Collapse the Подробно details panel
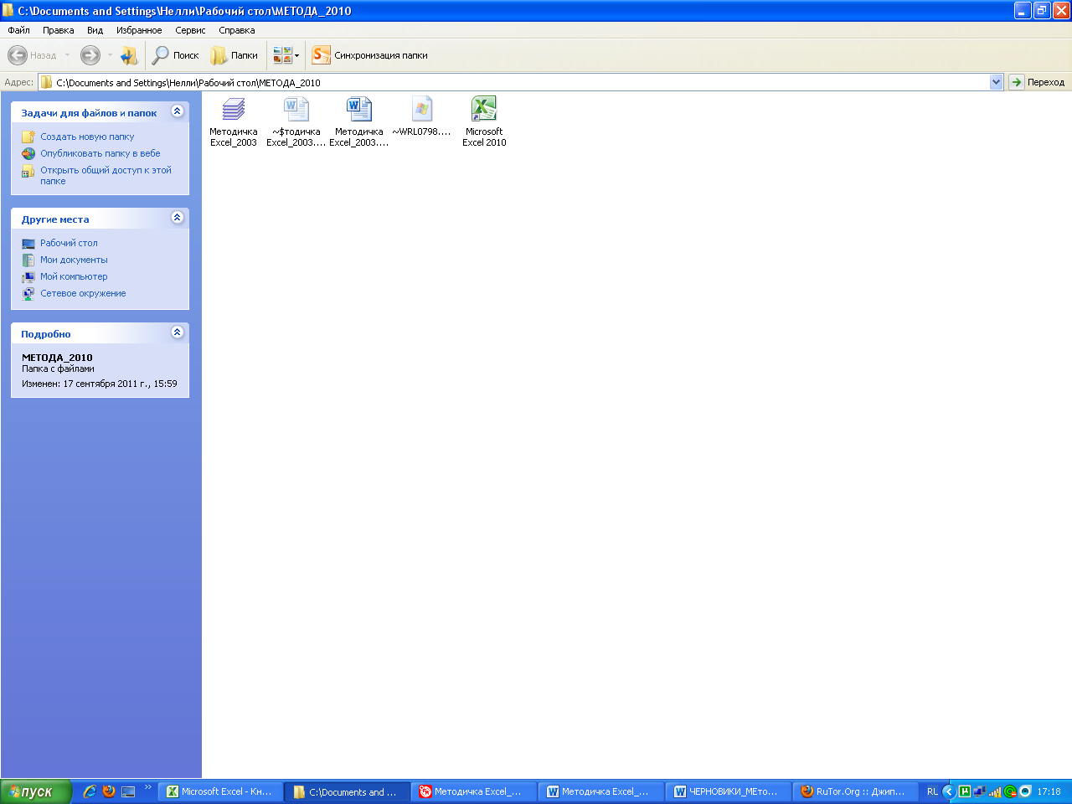The image size is (1072, 804). pyautogui.click(x=177, y=332)
